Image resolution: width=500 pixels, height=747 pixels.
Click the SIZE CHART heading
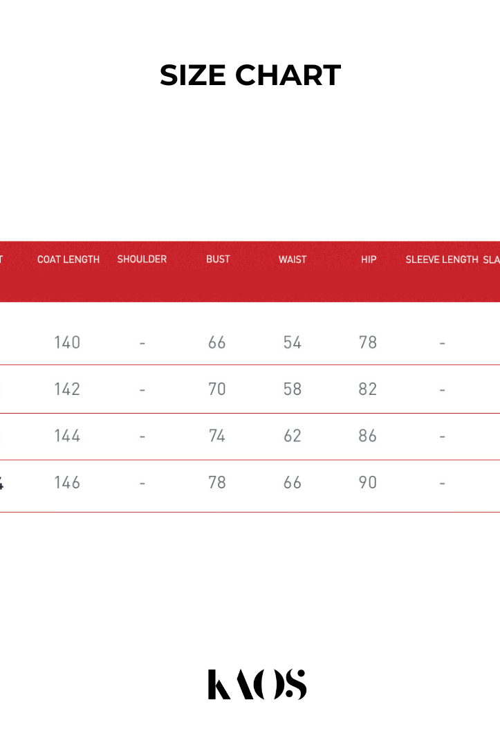click(250, 75)
